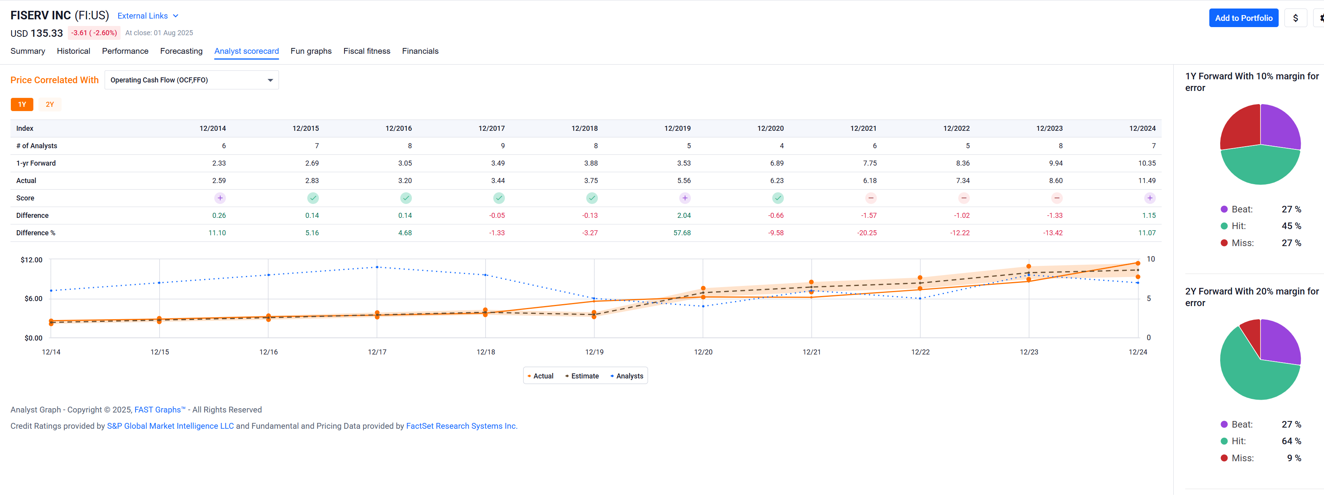Select the 2Y forward period toggle
Viewport: 1324px width, 498px height.
50,105
